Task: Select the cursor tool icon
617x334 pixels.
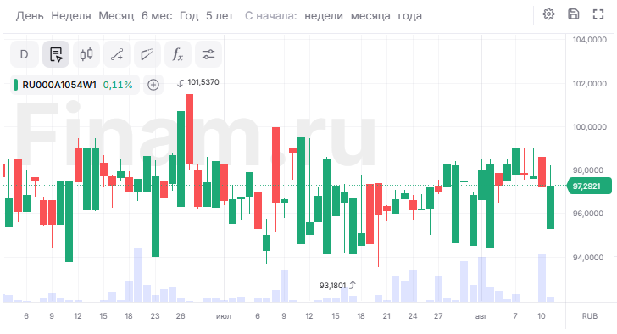Action: tap(56, 54)
